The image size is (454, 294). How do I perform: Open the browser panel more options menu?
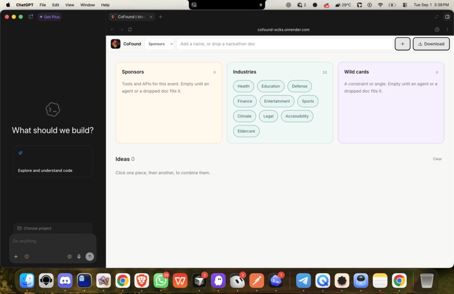447,29
